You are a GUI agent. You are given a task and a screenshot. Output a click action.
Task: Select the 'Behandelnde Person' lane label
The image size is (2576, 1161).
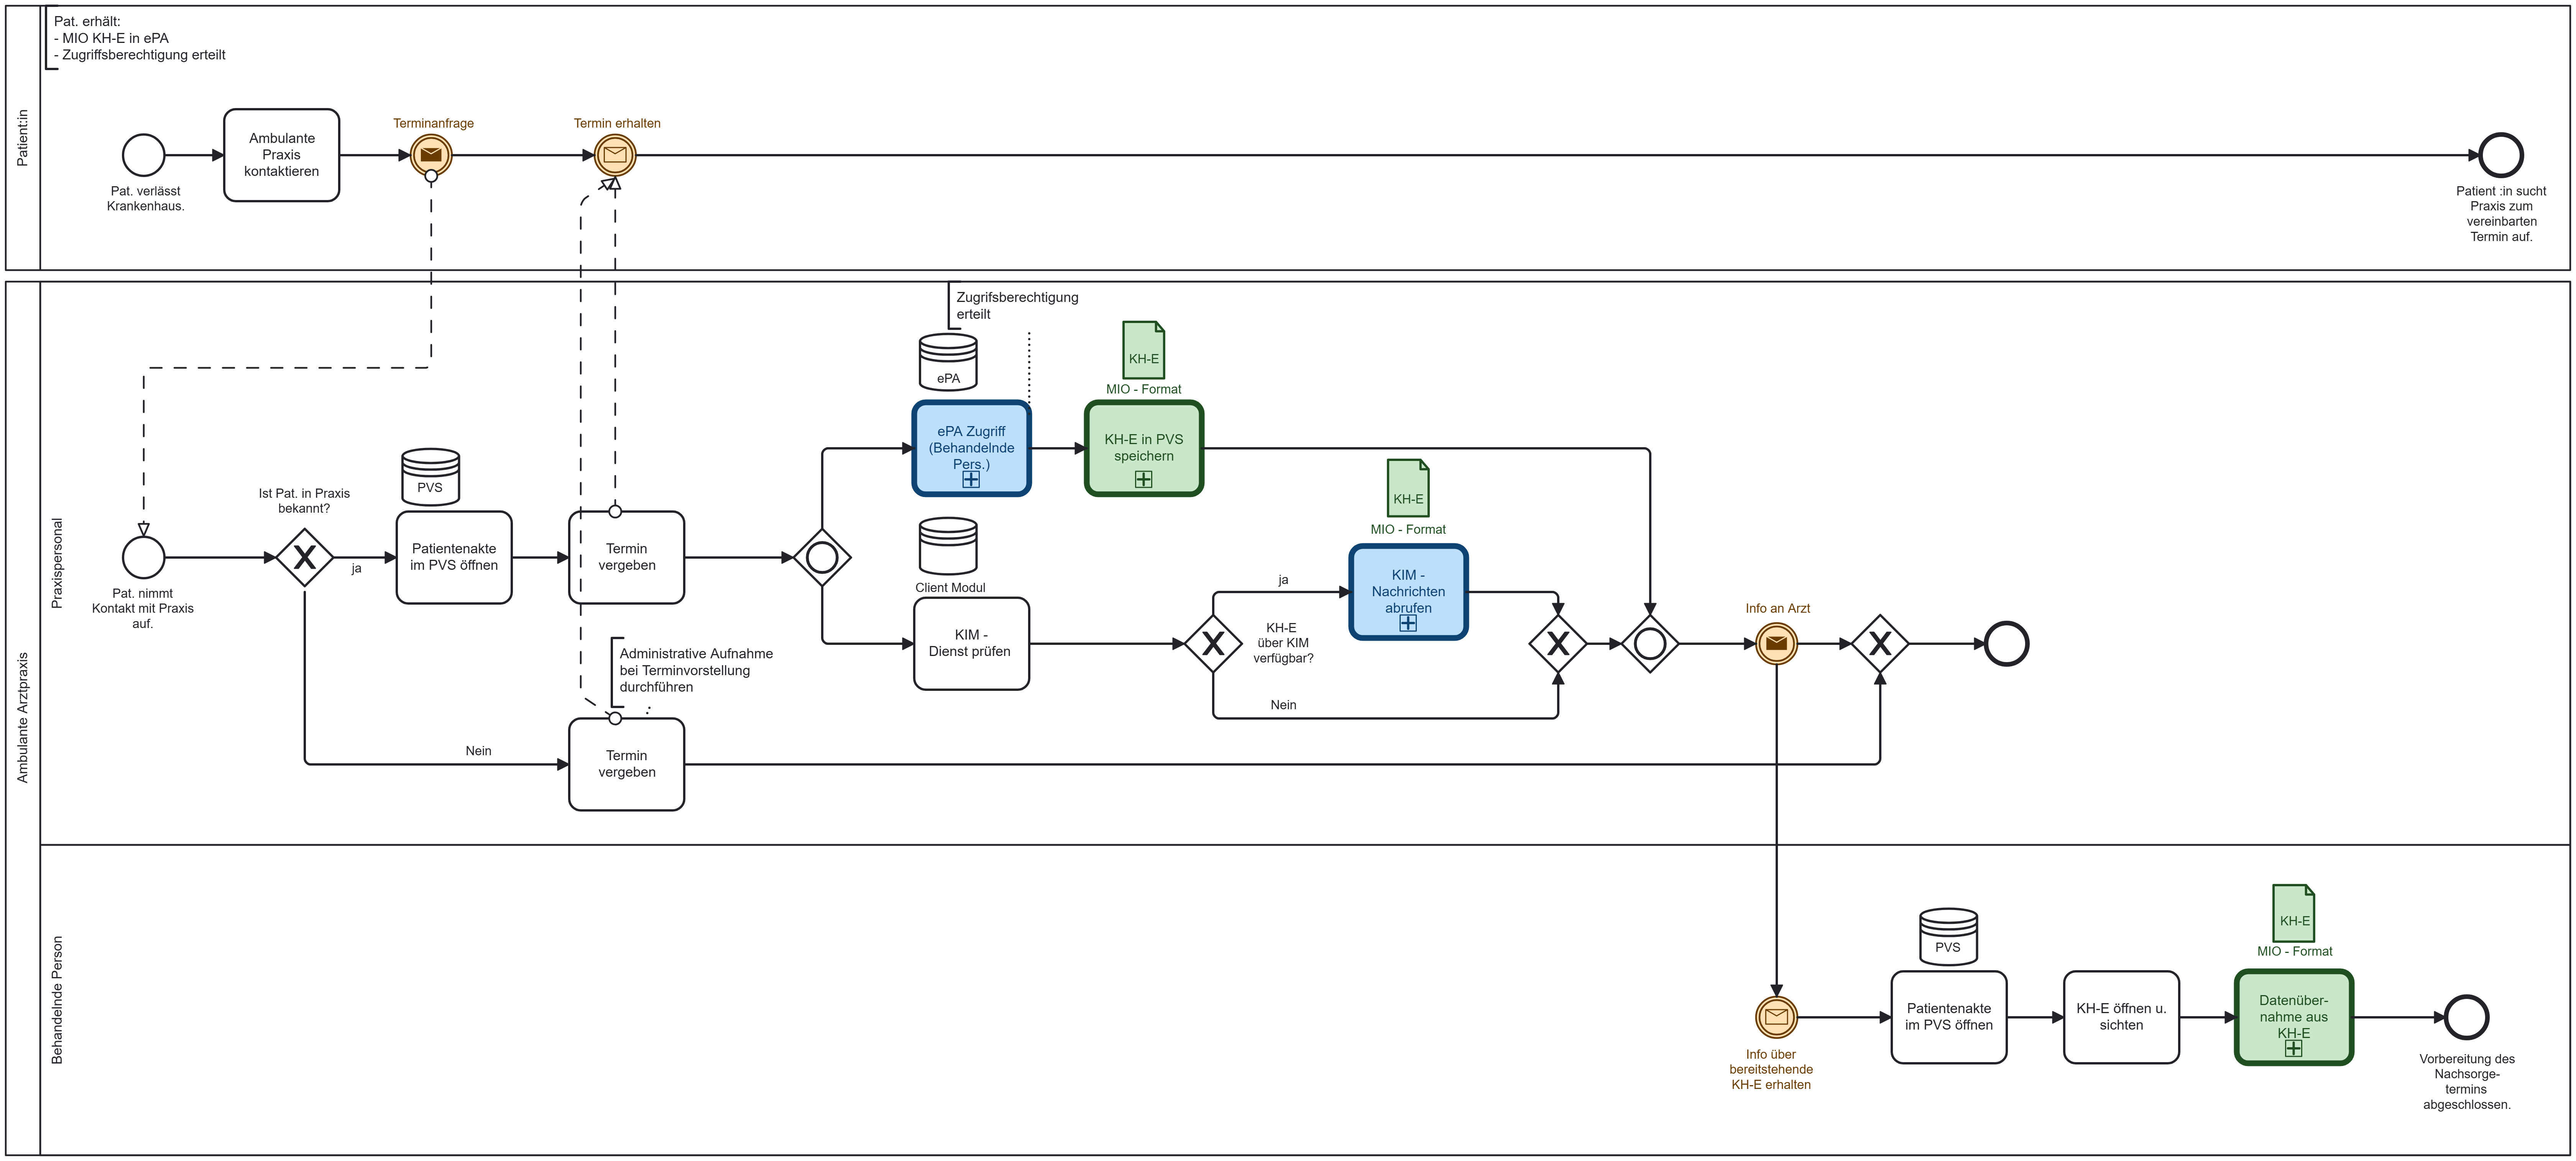(x=57, y=1000)
